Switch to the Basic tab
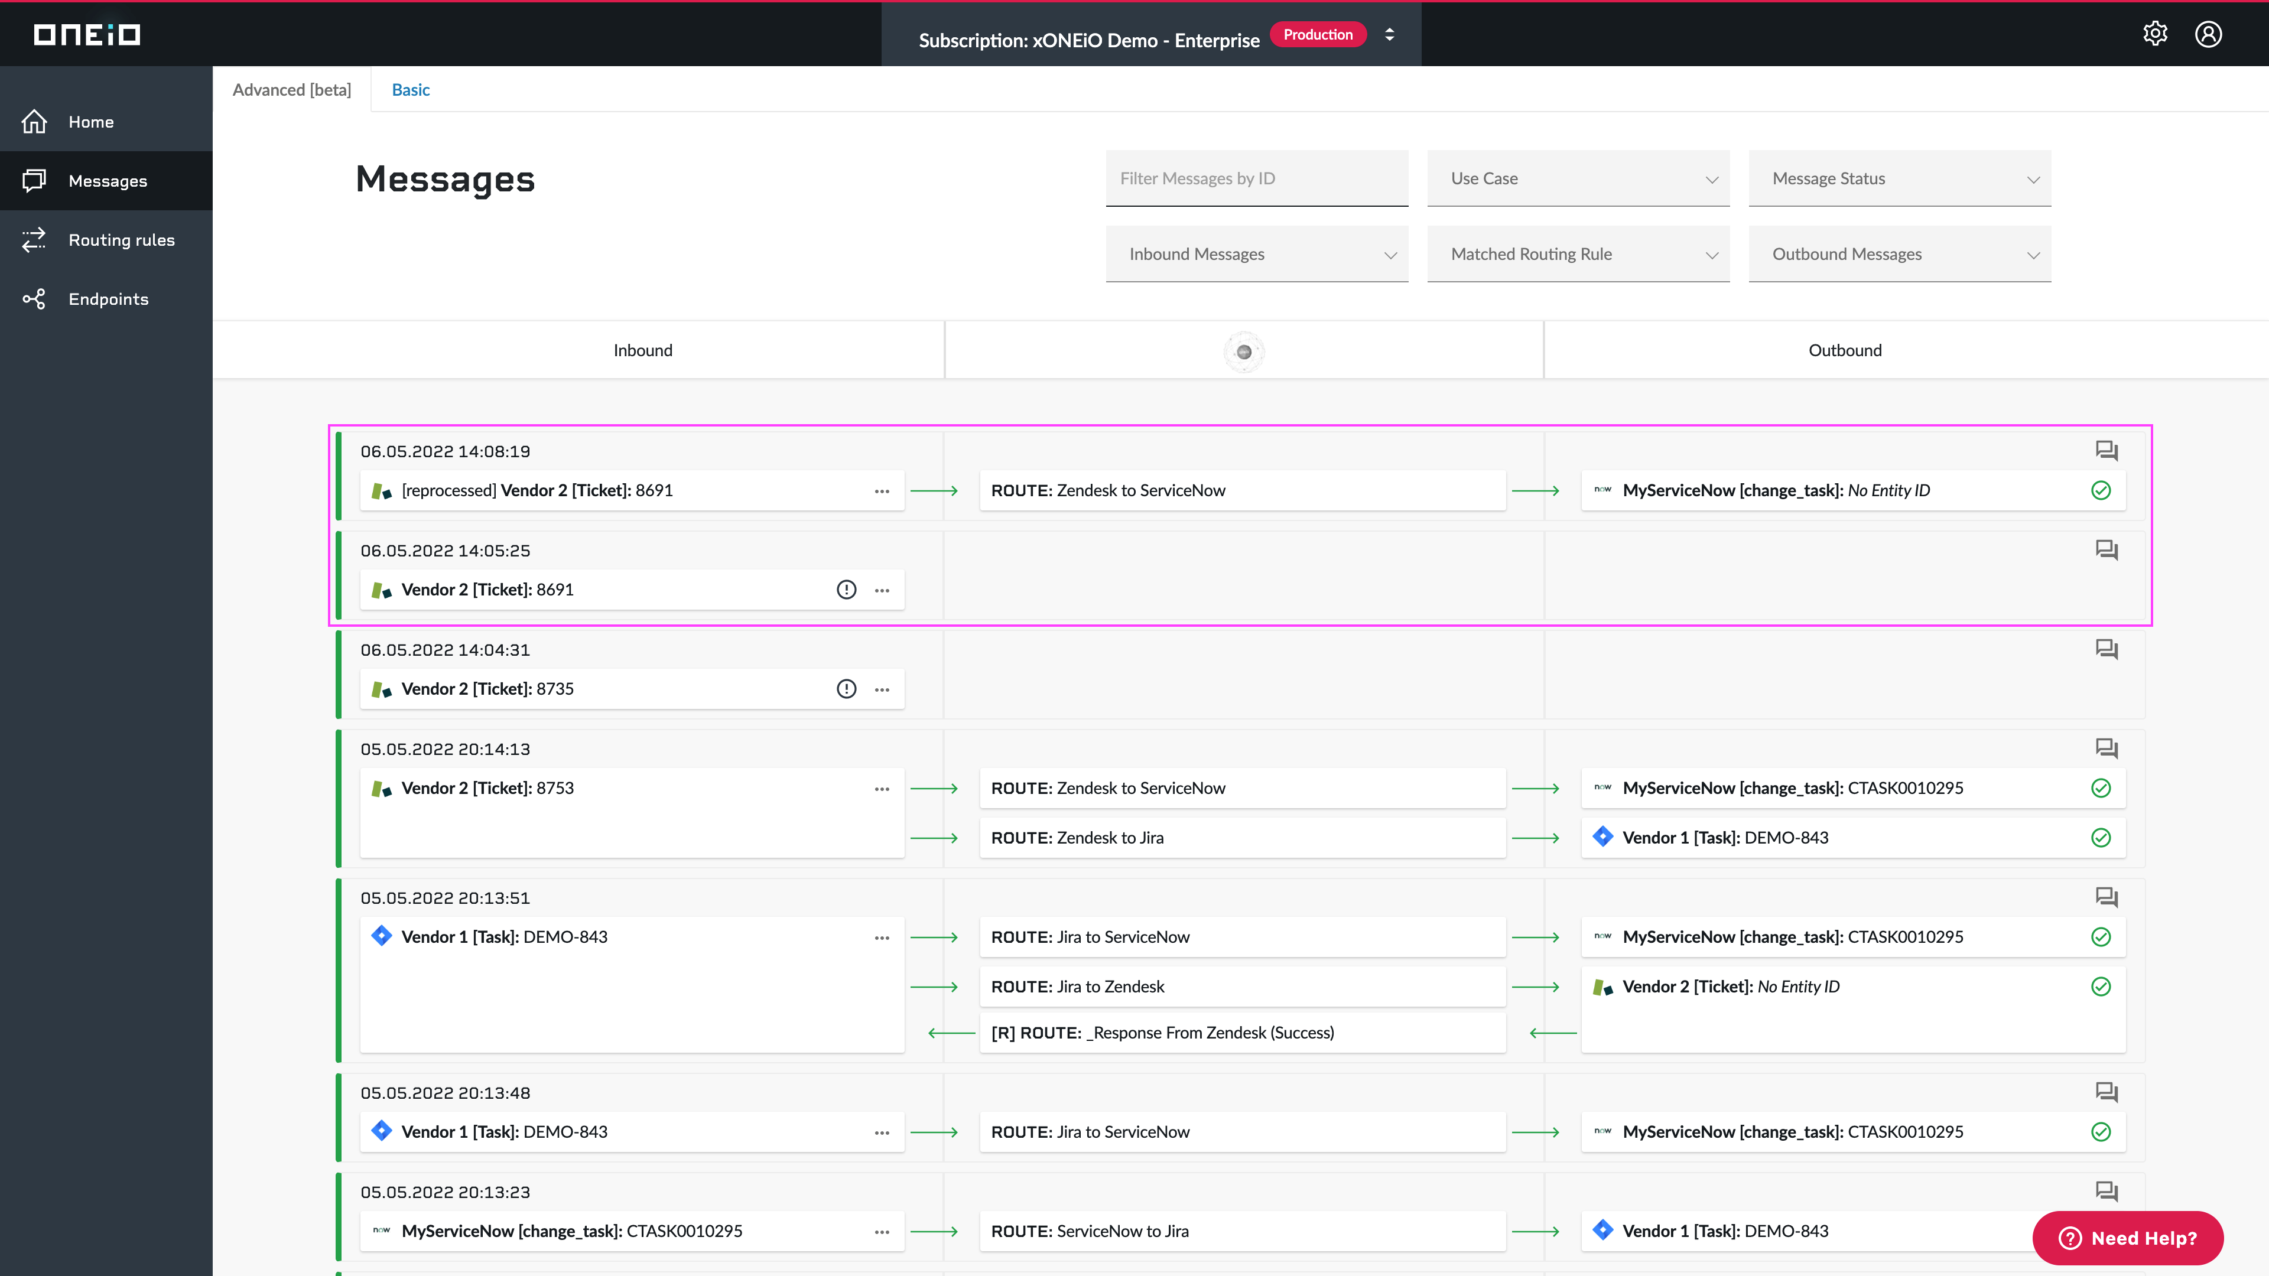 [x=411, y=90]
